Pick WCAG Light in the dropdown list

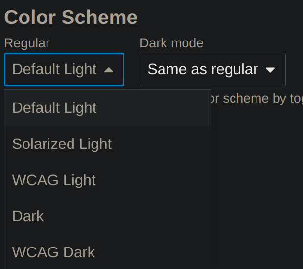pos(54,180)
